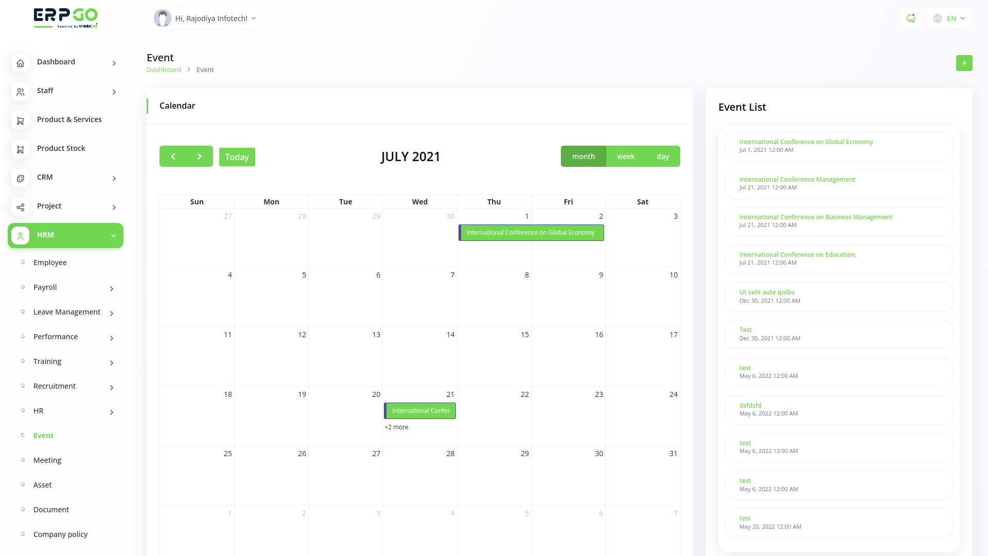The height and width of the screenshot is (556, 988).
Task: Click the Dashboard home icon in sidebar
Action: [x=20, y=63]
